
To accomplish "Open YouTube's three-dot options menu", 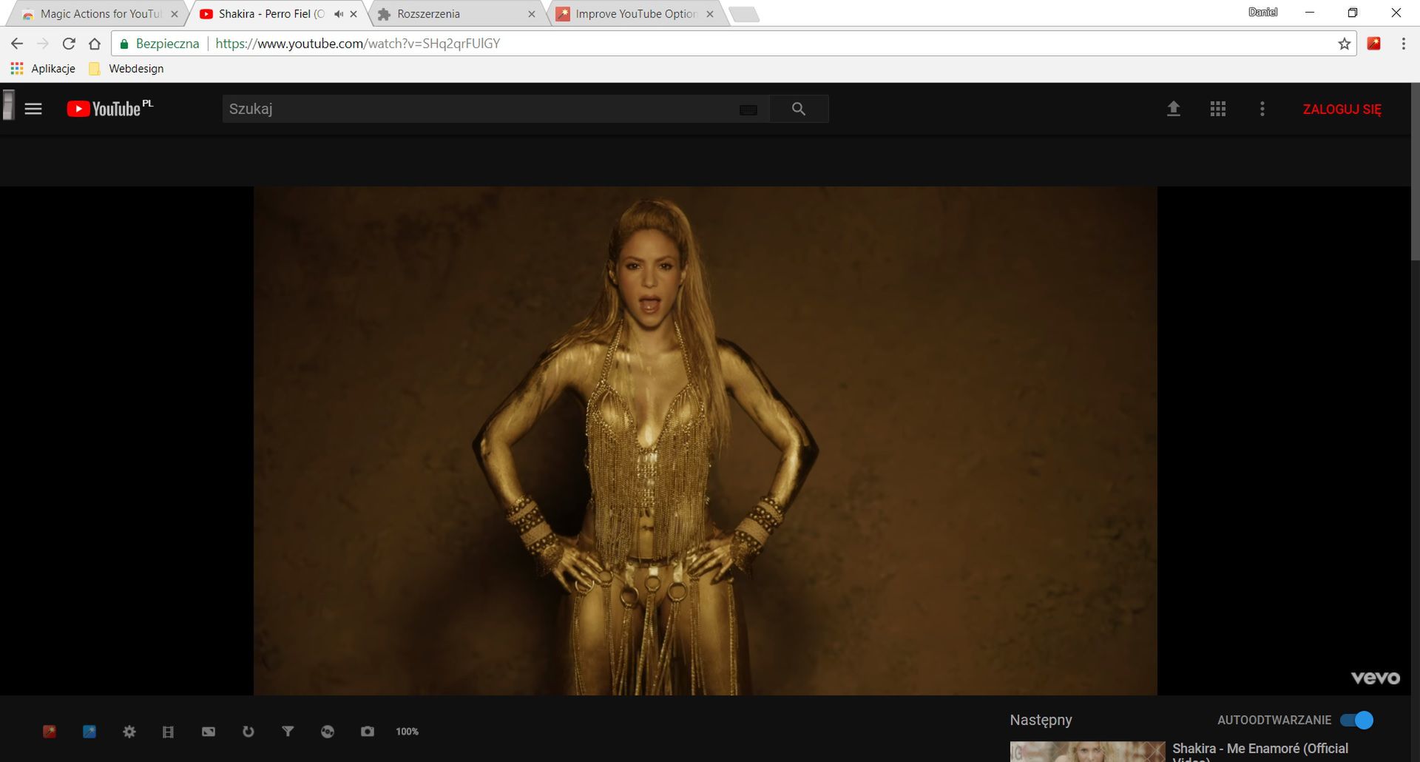I will [x=1262, y=108].
